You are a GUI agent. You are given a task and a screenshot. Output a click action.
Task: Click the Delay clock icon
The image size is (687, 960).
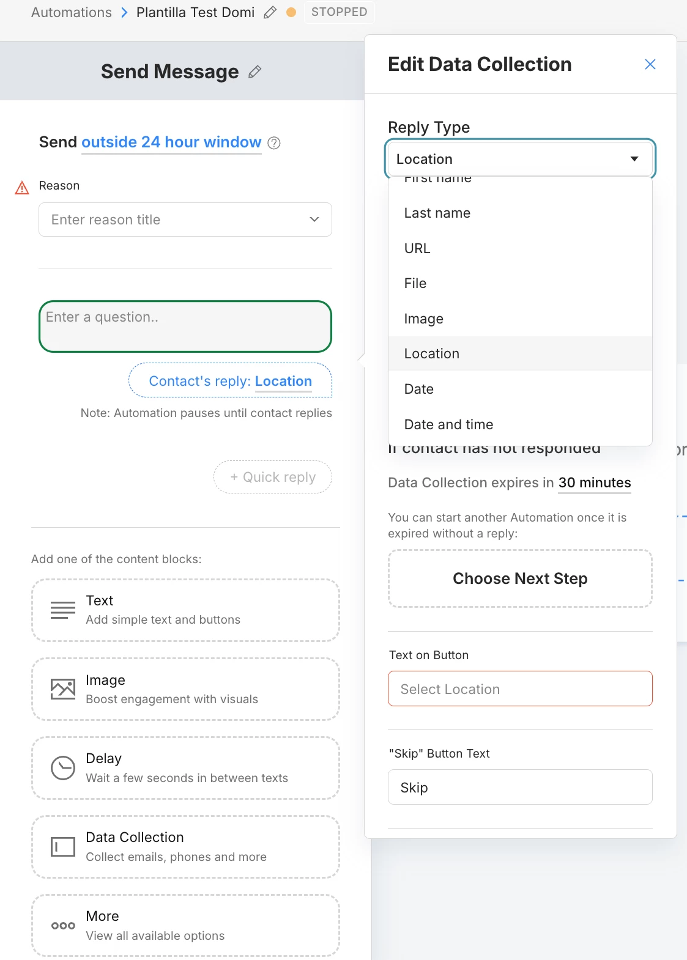pyautogui.click(x=63, y=768)
